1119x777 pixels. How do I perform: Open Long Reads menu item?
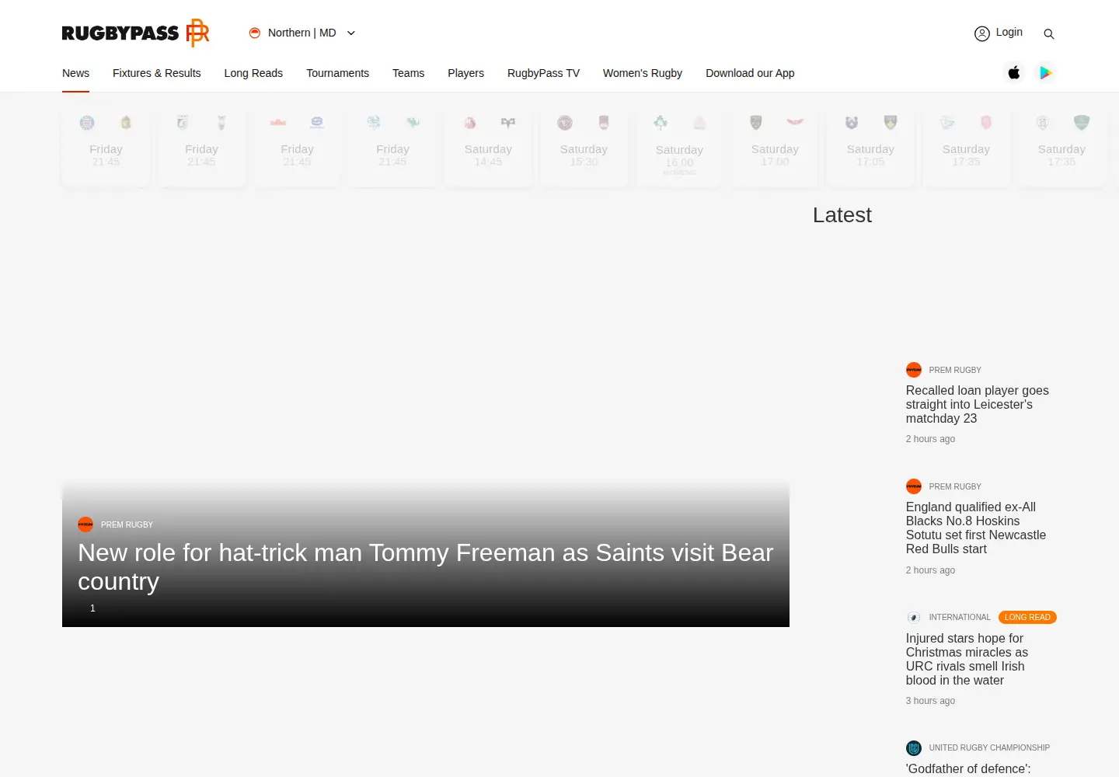pos(253,73)
